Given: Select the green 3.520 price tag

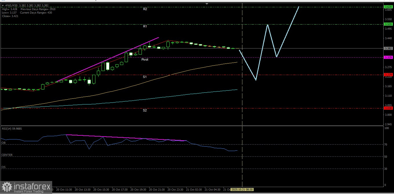Looking at the screenshot, I should 388,24.
